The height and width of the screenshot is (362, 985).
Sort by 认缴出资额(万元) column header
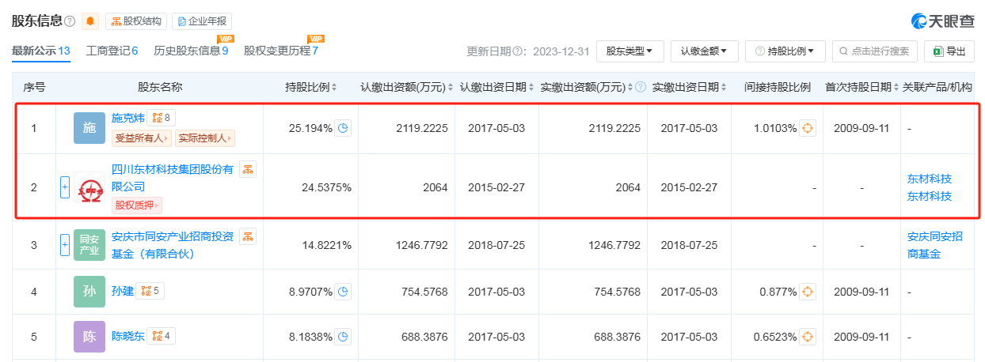[407, 87]
